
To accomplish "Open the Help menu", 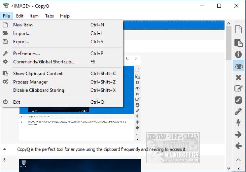I will pos(65,16).
